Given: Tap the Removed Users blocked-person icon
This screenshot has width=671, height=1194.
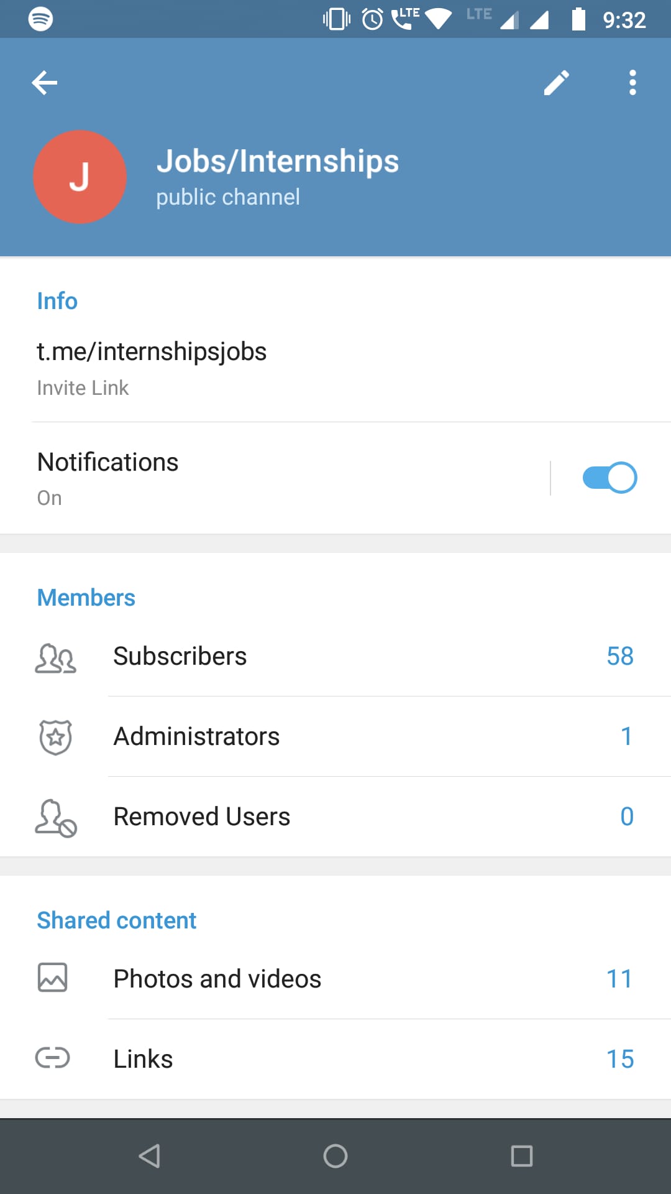Looking at the screenshot, I should coord(55,818).
